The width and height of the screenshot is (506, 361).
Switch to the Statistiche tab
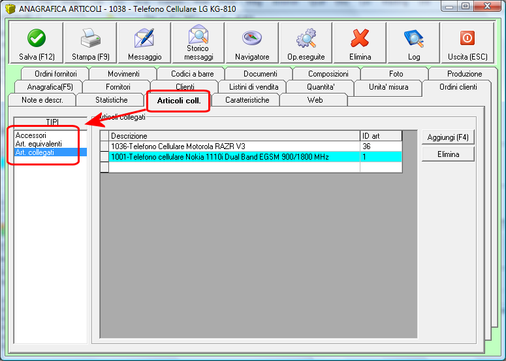coord(112,100)
